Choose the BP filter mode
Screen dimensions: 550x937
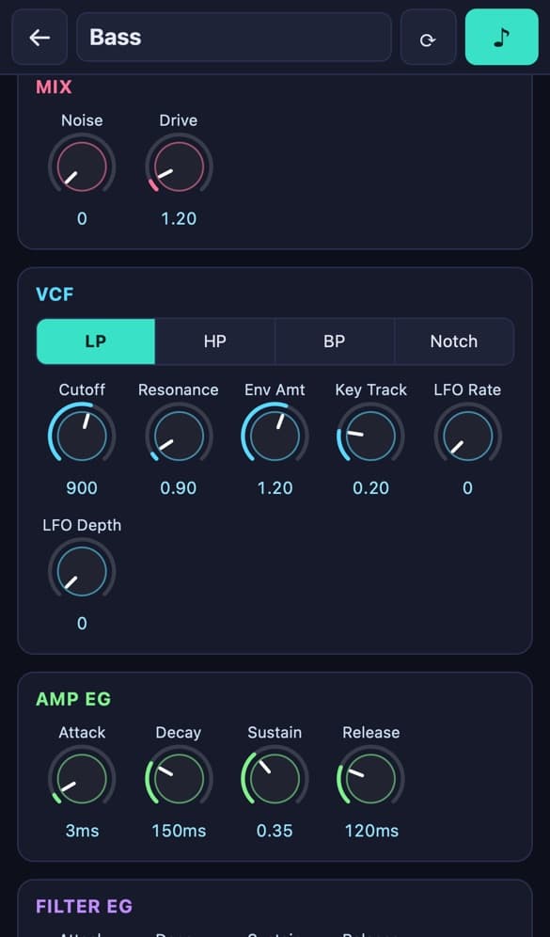point(335,341)
